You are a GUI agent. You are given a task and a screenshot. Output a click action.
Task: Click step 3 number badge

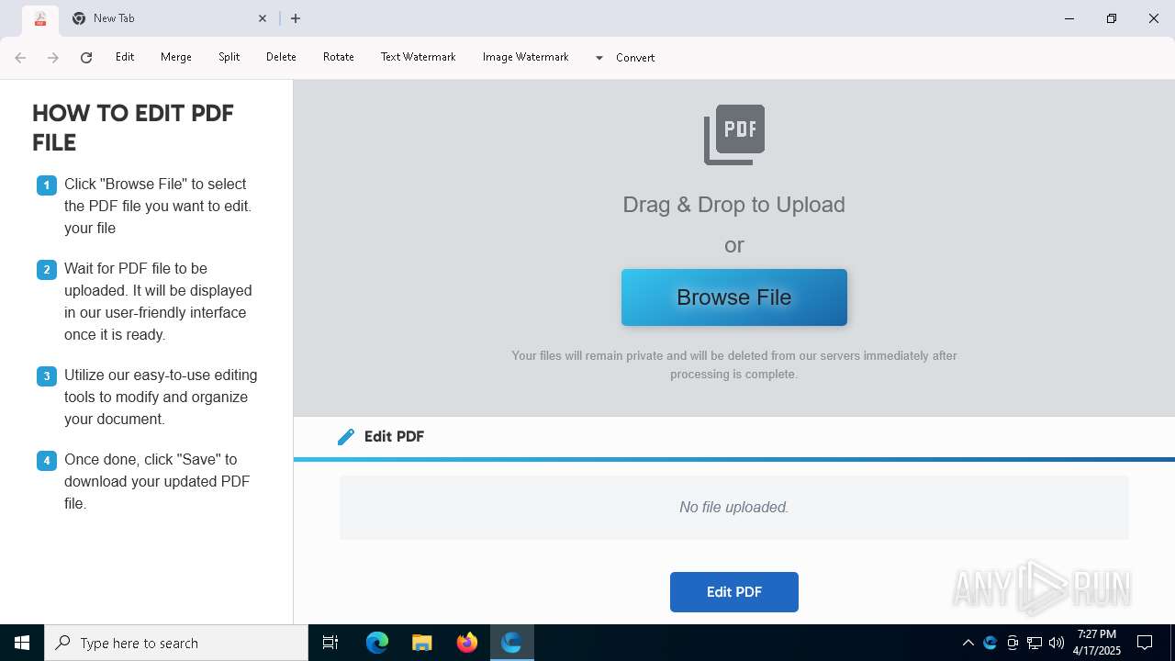tap(47, 376)
